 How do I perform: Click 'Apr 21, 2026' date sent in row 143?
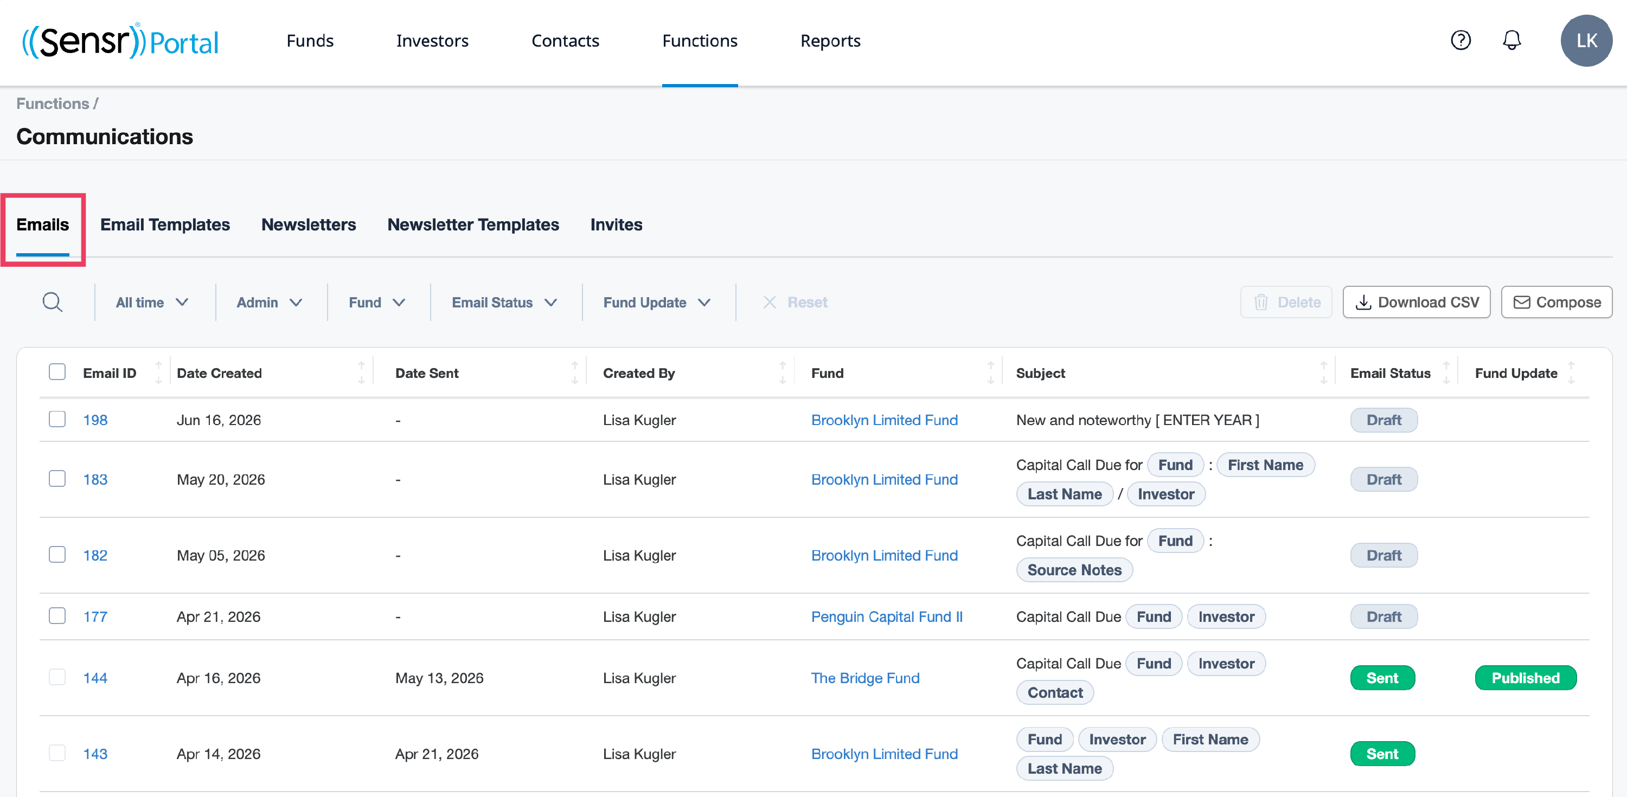437,754
